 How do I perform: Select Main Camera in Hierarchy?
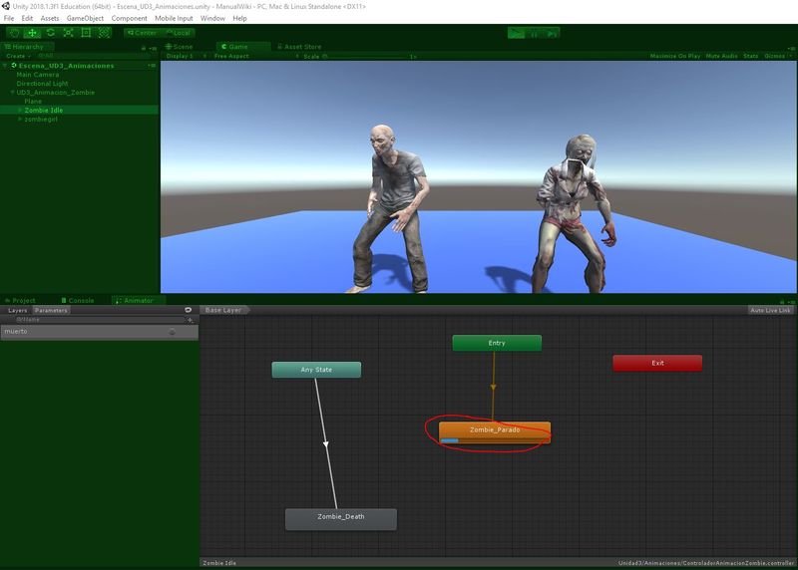(x=37, y=74)
